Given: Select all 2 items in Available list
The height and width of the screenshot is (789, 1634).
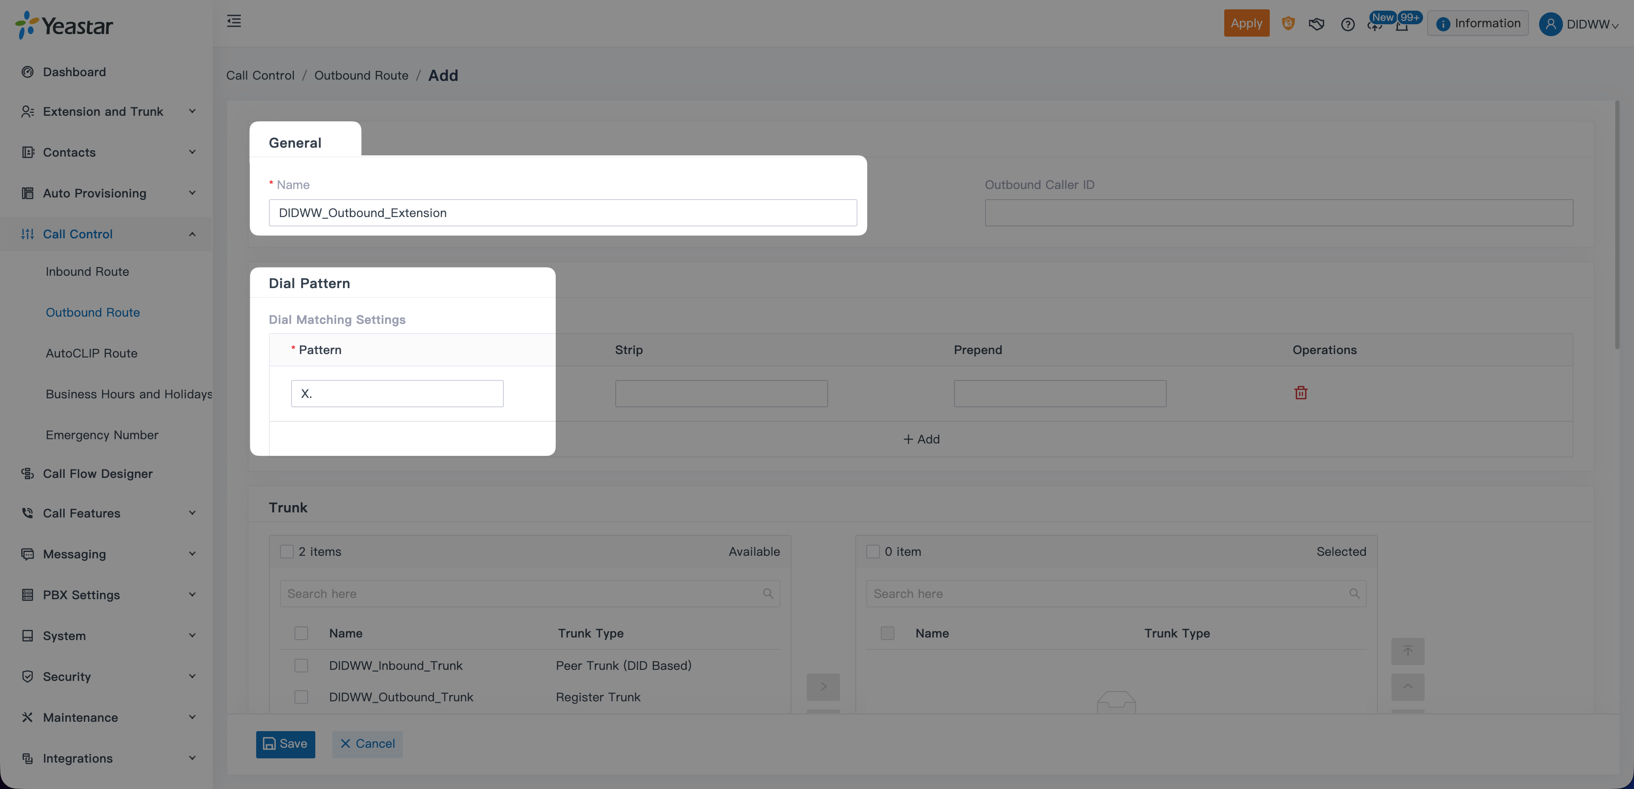Looking at the screenshot, I should pos(287,552).
